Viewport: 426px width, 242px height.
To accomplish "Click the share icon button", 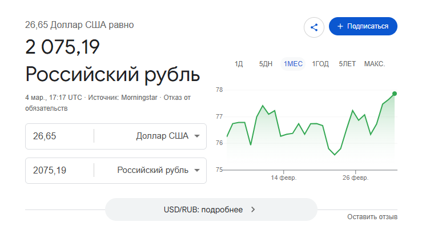I will (x=314, y=27).
